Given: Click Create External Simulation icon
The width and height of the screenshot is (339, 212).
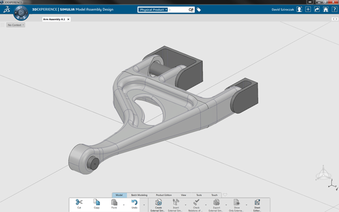Looking at the screenshot, I should click(158, 202).
